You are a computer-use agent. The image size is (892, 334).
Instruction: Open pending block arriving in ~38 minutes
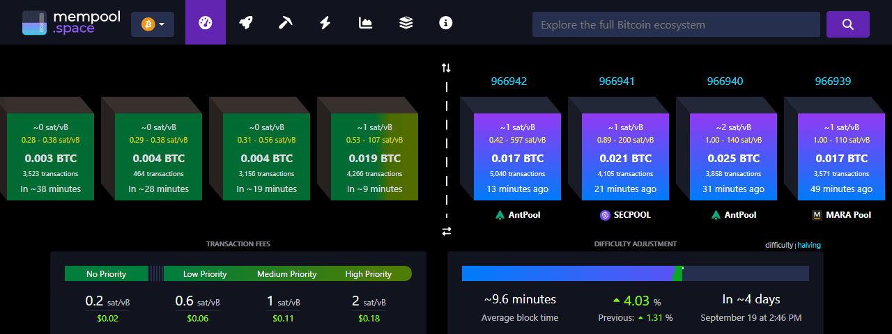tap(50, 158)
